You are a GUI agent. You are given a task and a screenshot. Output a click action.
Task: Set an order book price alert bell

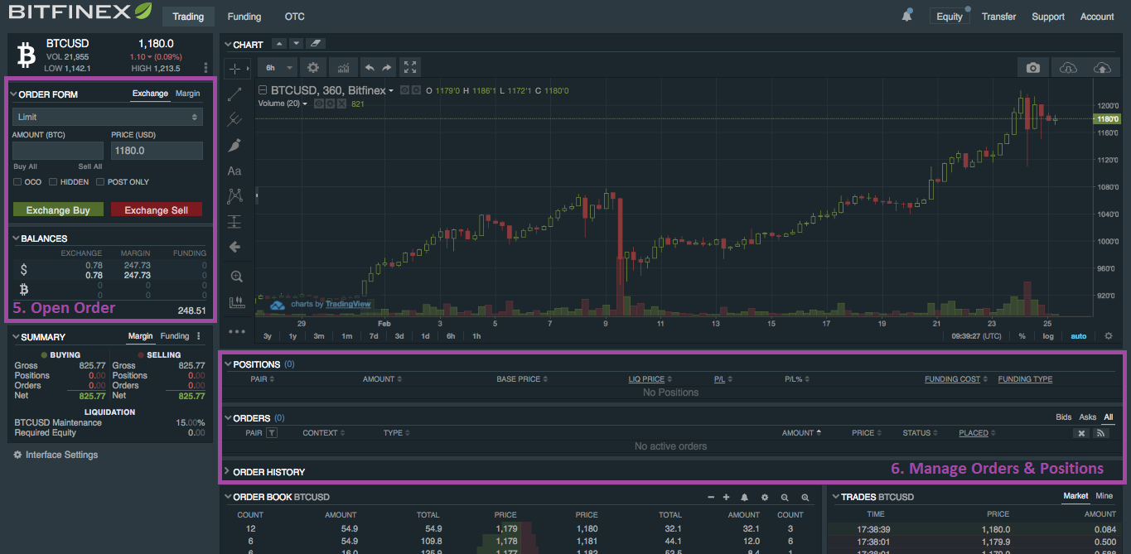[x=745, y=498]
